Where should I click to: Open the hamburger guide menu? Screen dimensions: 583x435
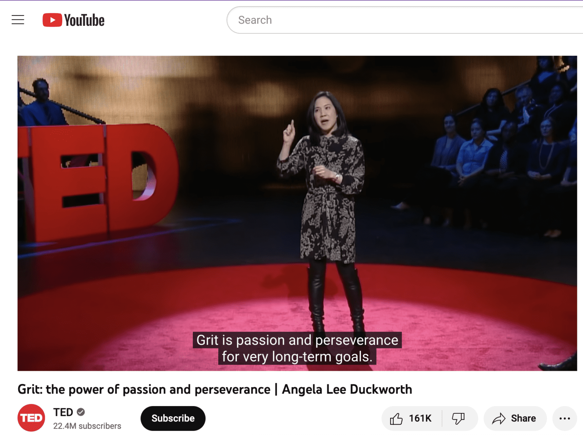point(18,20)
